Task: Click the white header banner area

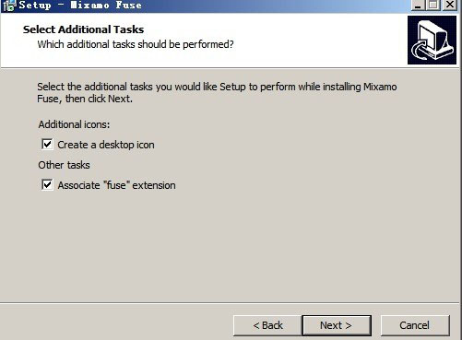Action: 204,41
